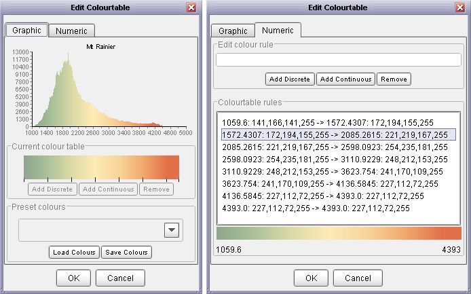Focus the Edit colour rule text field
The height and width of the screenshot is (294, 471).
pyautogui.click(x=339, y=60)
